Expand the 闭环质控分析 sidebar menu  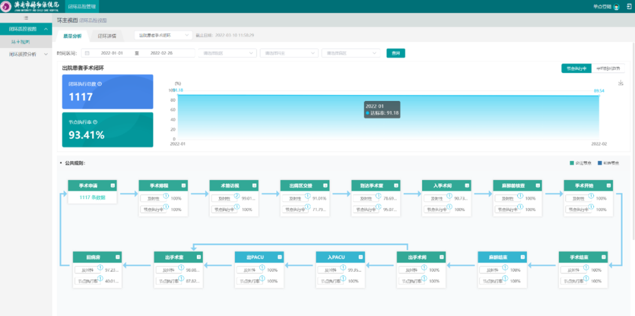point(26,54)
